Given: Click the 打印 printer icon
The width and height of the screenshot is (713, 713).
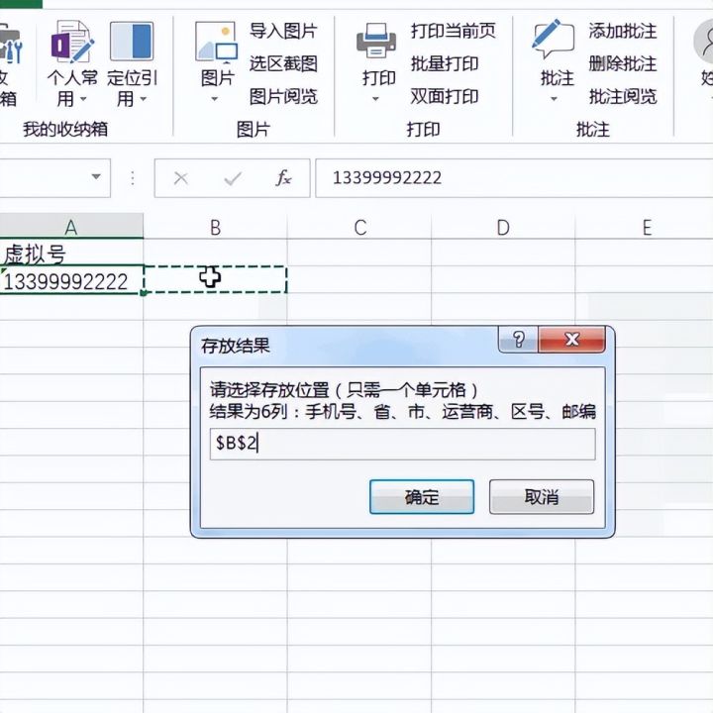Looking at the screenshot, I should (376, 41).
